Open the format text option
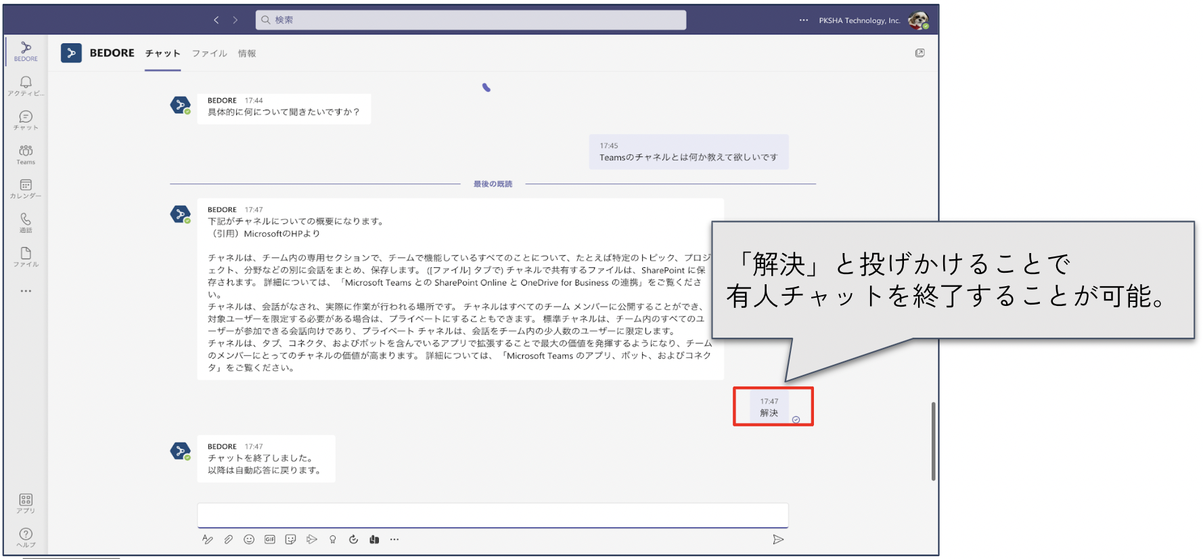This screenshot has width=1203, height=559. click(x=208, y=539)
